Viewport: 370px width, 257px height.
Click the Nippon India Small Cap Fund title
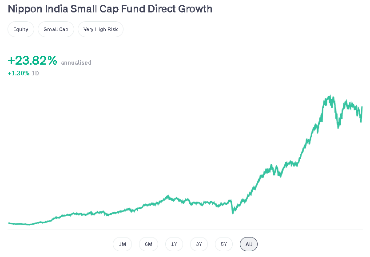pyautogui.click(x=110, y=9)
